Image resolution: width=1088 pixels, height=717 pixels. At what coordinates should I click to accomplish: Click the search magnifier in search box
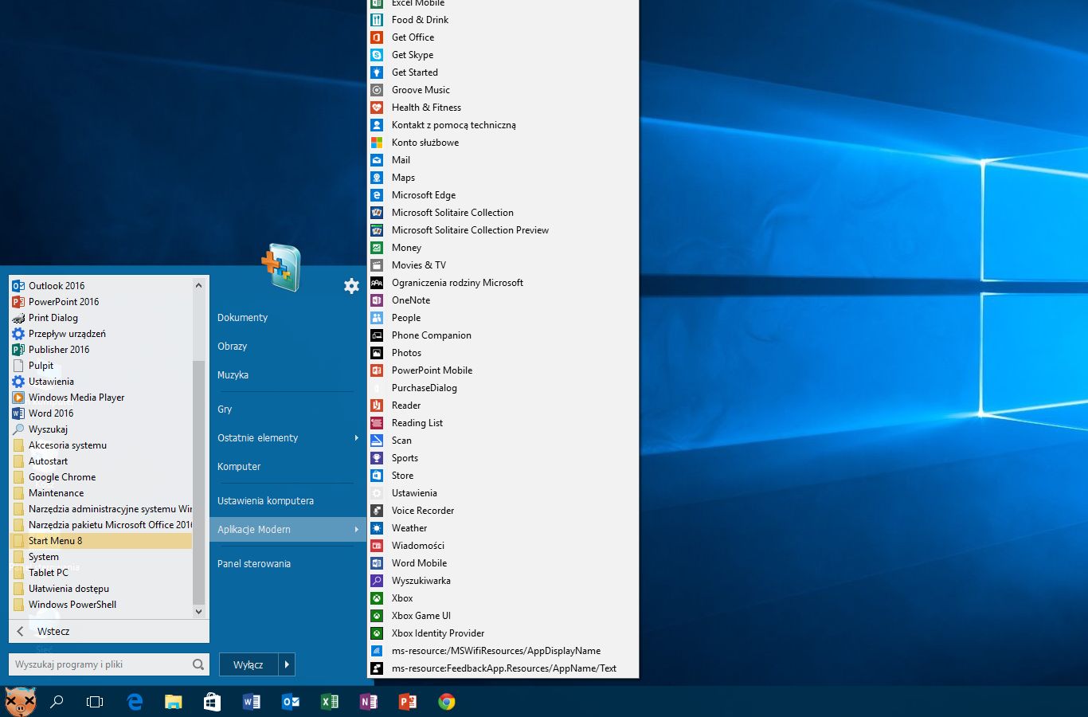pos(198,664)
